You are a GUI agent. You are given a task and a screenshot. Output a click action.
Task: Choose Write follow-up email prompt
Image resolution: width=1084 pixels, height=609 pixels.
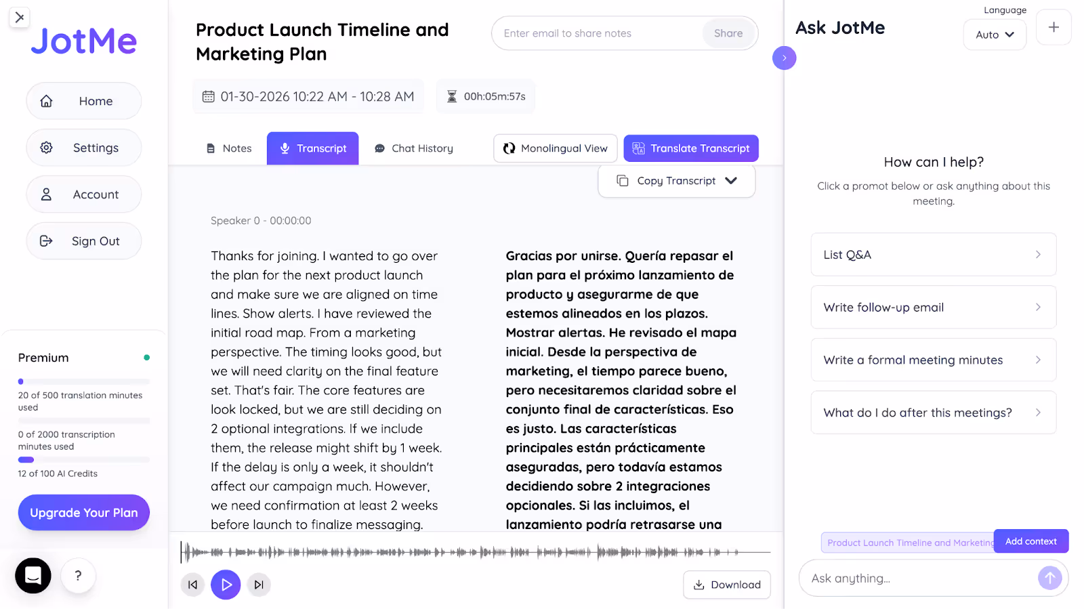click(x=934, y=308)
